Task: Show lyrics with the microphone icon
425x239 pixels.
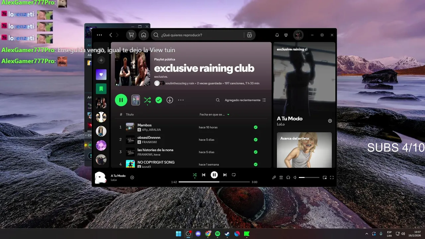Action: click(274, 178)
